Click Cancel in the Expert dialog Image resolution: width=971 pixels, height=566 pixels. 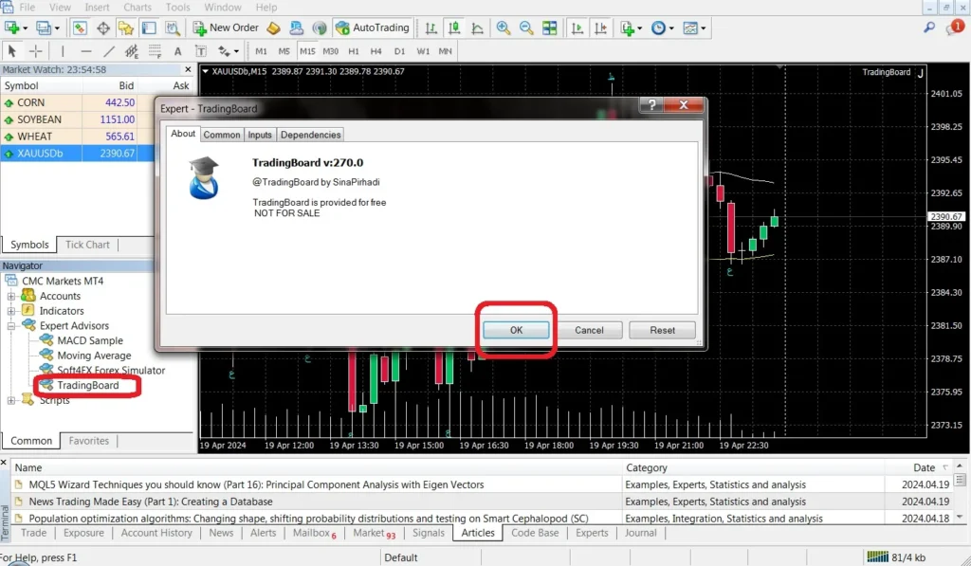tap(589, 330)
